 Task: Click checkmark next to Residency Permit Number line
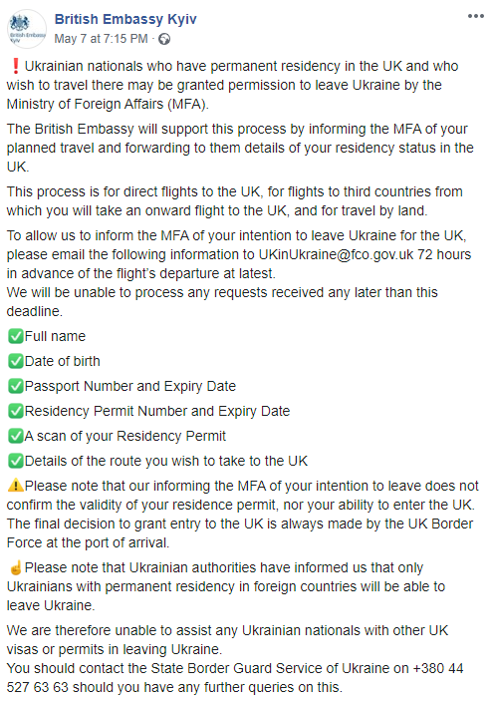16,411
